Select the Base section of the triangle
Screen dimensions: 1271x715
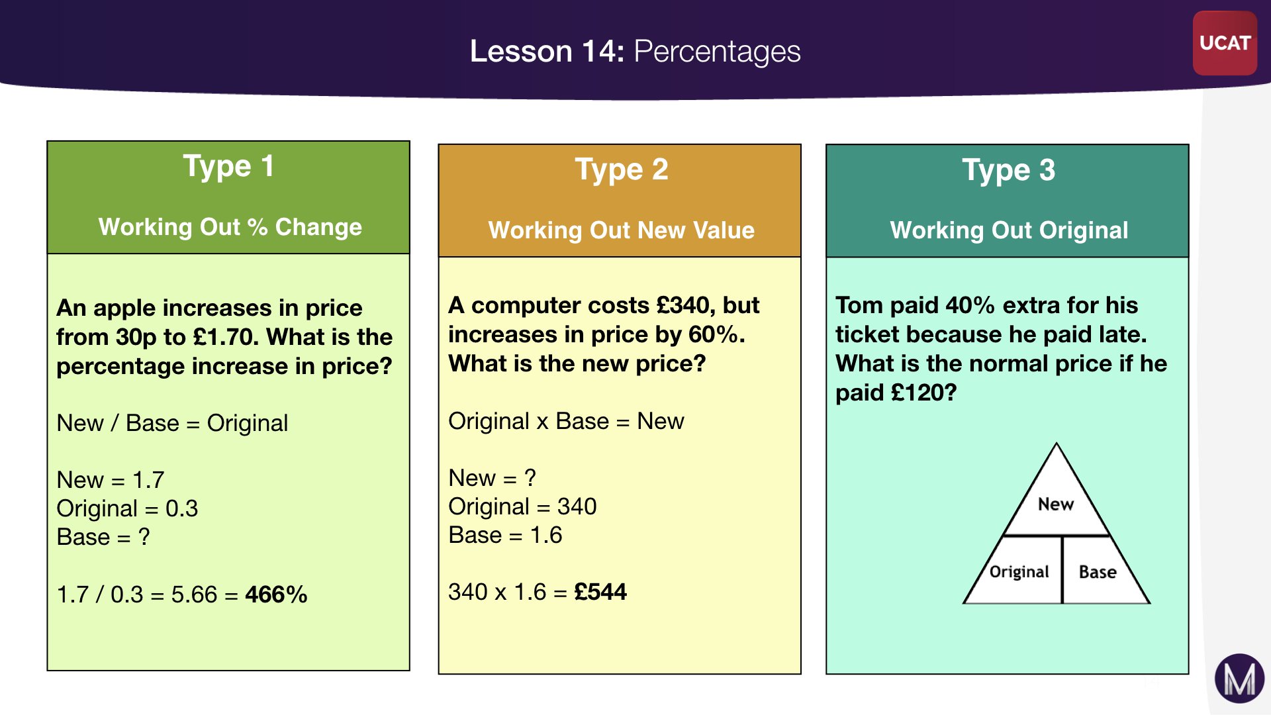point(1098,571)
